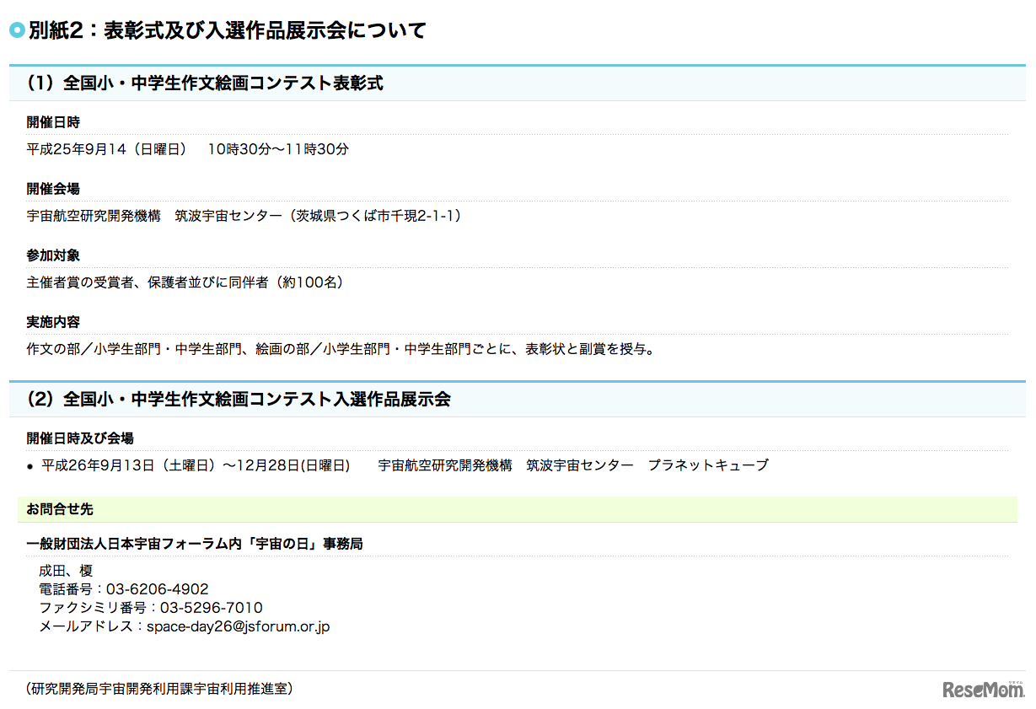Image resolution: width=1036 pixels, height=709 pixels.
Task: Click footer text 研究開発局宇宙開発利用課宇宙利用推進室
Action: (158, 689)
